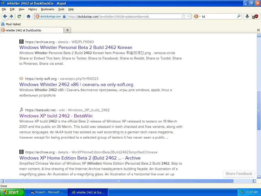This screenshot has height=196, width=261.
Task: Click the only-soft.org favicon
Action: coord(21,78)
